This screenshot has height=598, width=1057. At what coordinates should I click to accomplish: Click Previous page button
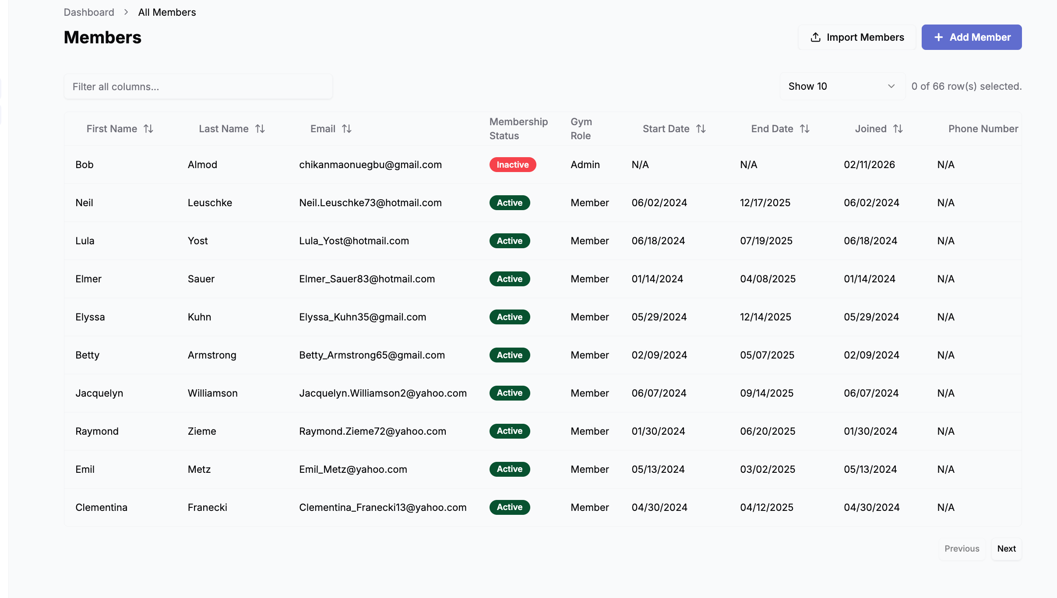(962, 549)
